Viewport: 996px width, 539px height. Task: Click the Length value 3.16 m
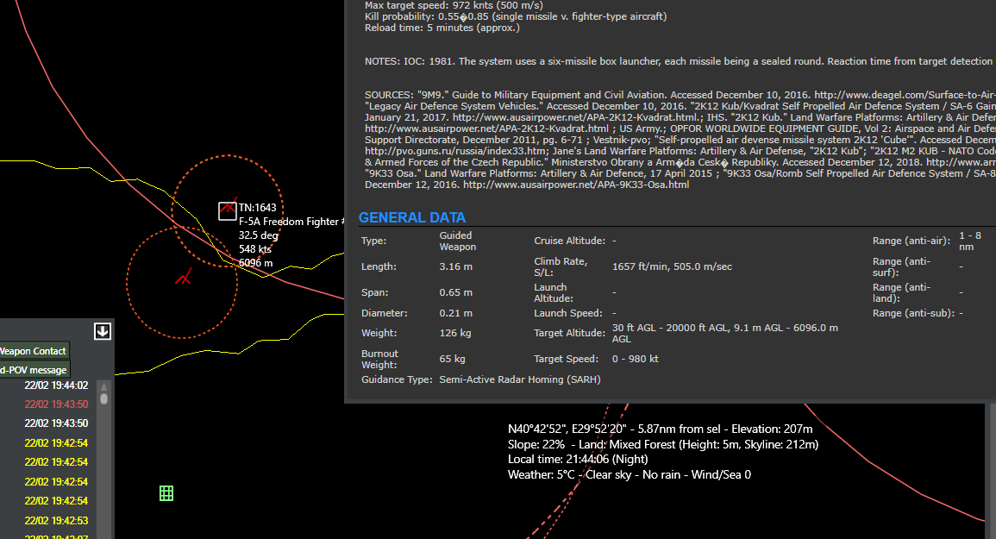point(455,266)
